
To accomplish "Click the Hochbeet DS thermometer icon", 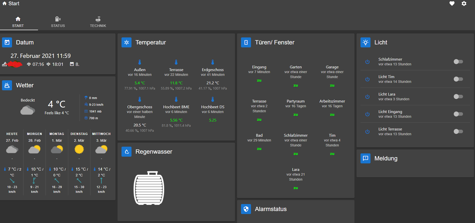I will click(213, 99).
